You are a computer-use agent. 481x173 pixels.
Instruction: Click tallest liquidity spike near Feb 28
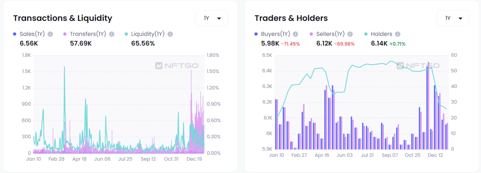pyautogui.click(x=64, y=67)
